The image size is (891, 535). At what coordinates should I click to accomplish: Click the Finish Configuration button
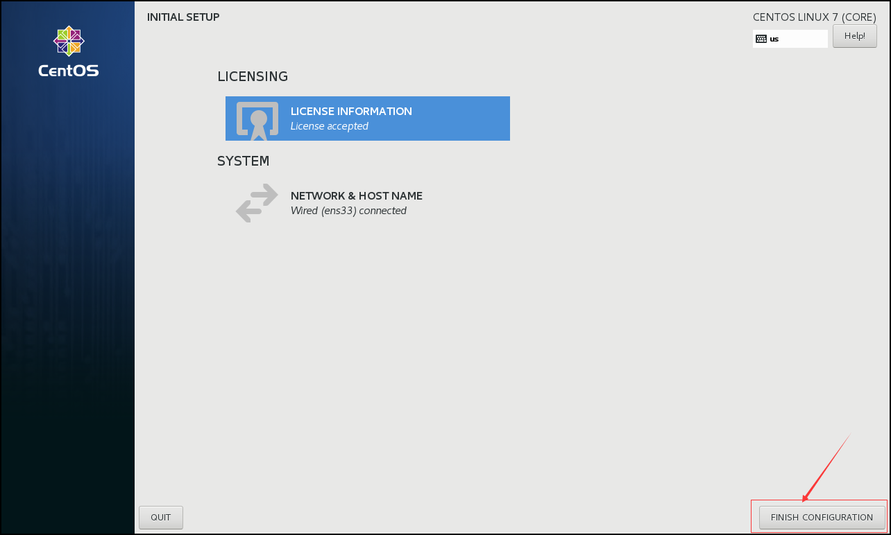coord(822,518)
